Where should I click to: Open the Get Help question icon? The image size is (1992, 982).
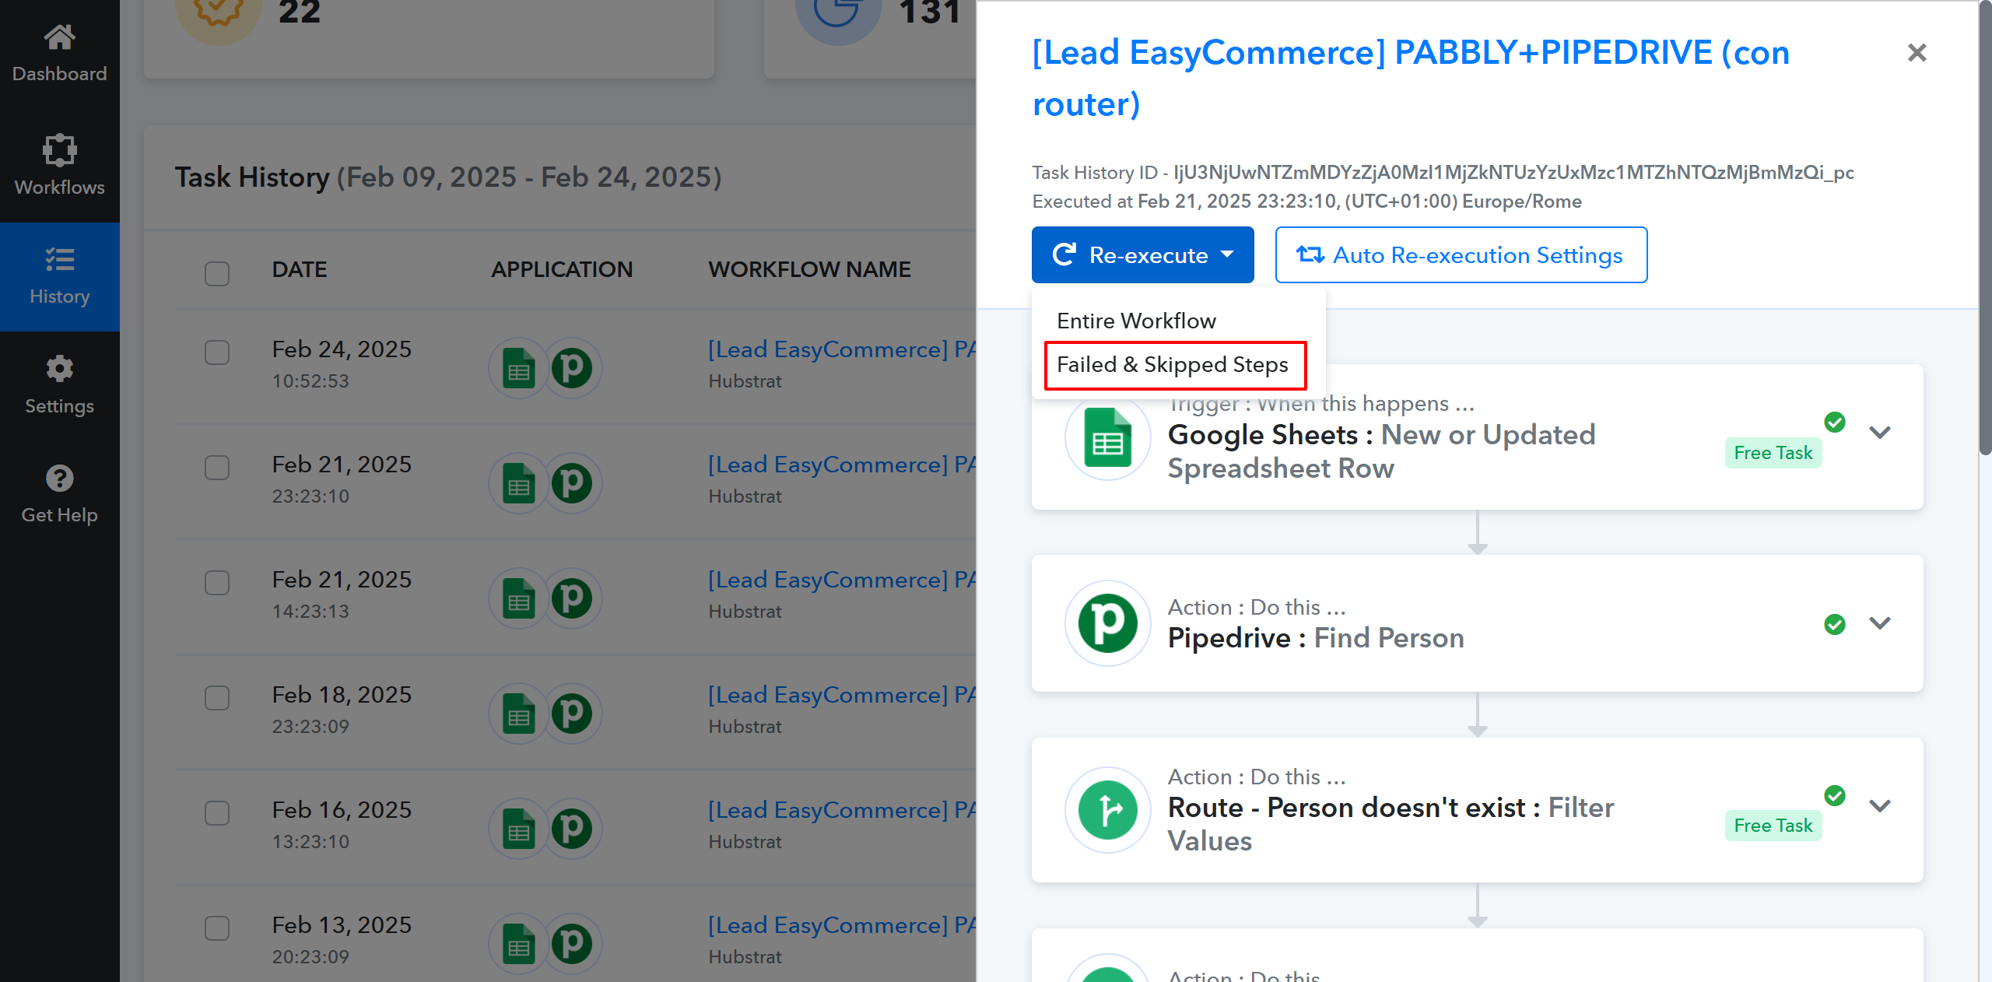[x=59, y=478]
